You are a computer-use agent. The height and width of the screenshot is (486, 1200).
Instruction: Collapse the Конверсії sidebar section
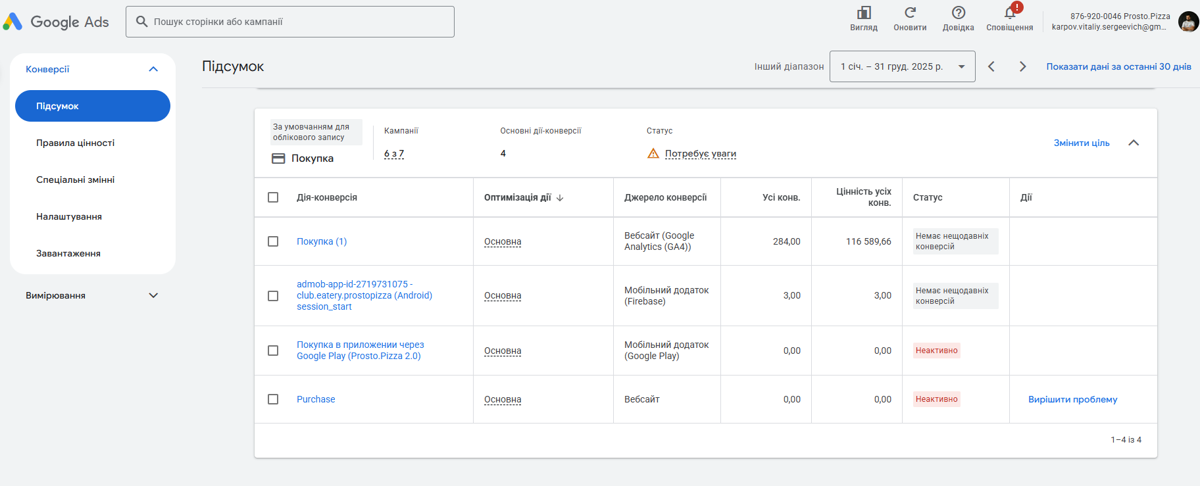click(x=153, y=69)
